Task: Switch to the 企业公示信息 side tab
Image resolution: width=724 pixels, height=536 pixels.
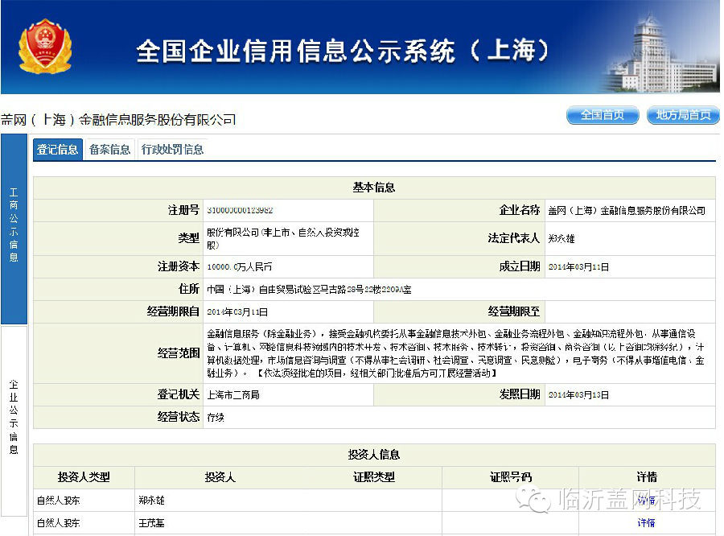Action: [x=14, y=421]
